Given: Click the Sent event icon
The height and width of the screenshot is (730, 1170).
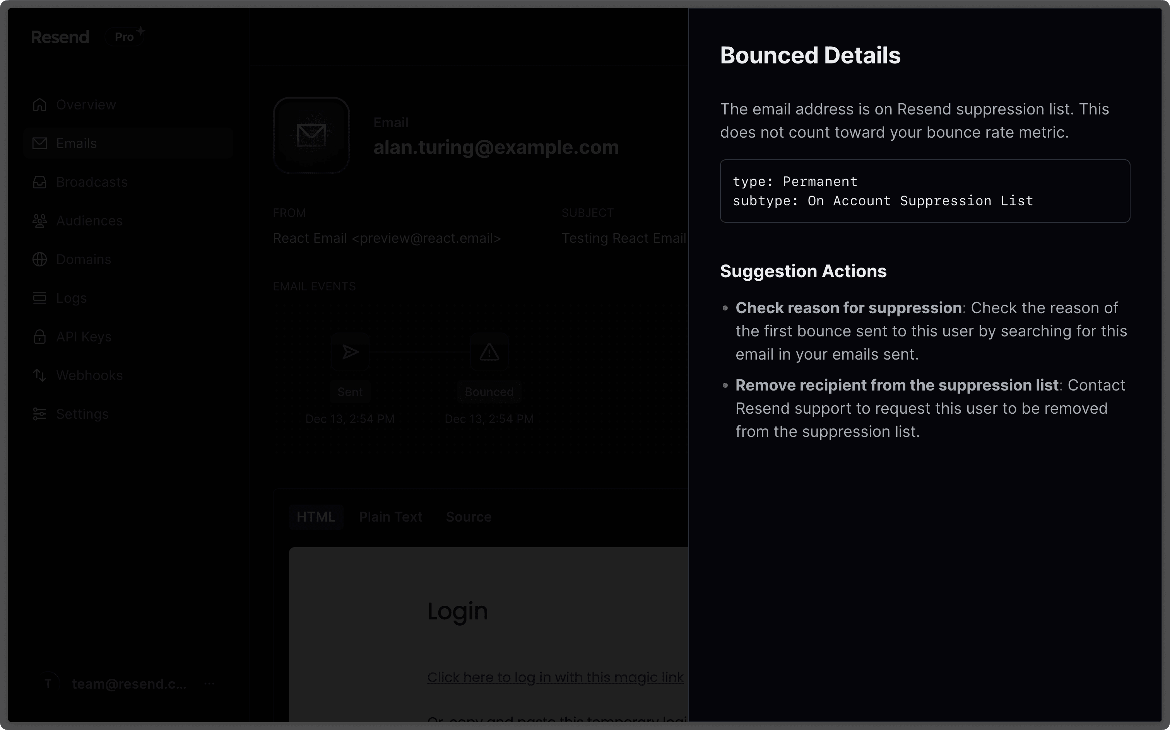Looking at the screenshot, I should tap(350, 352).
